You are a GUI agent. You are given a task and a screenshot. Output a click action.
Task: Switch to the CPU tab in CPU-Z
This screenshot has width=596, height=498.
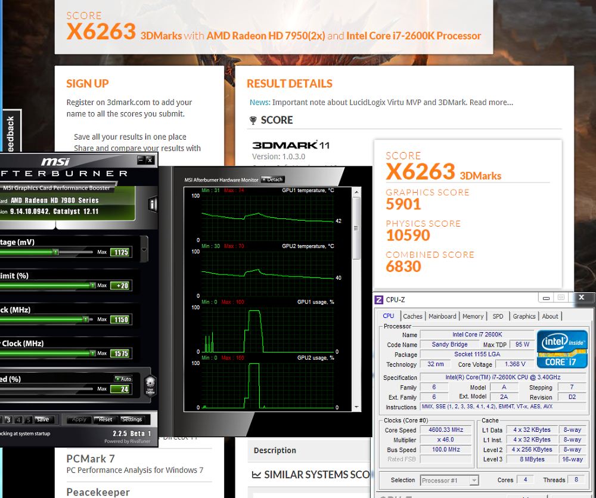[389, 315]
